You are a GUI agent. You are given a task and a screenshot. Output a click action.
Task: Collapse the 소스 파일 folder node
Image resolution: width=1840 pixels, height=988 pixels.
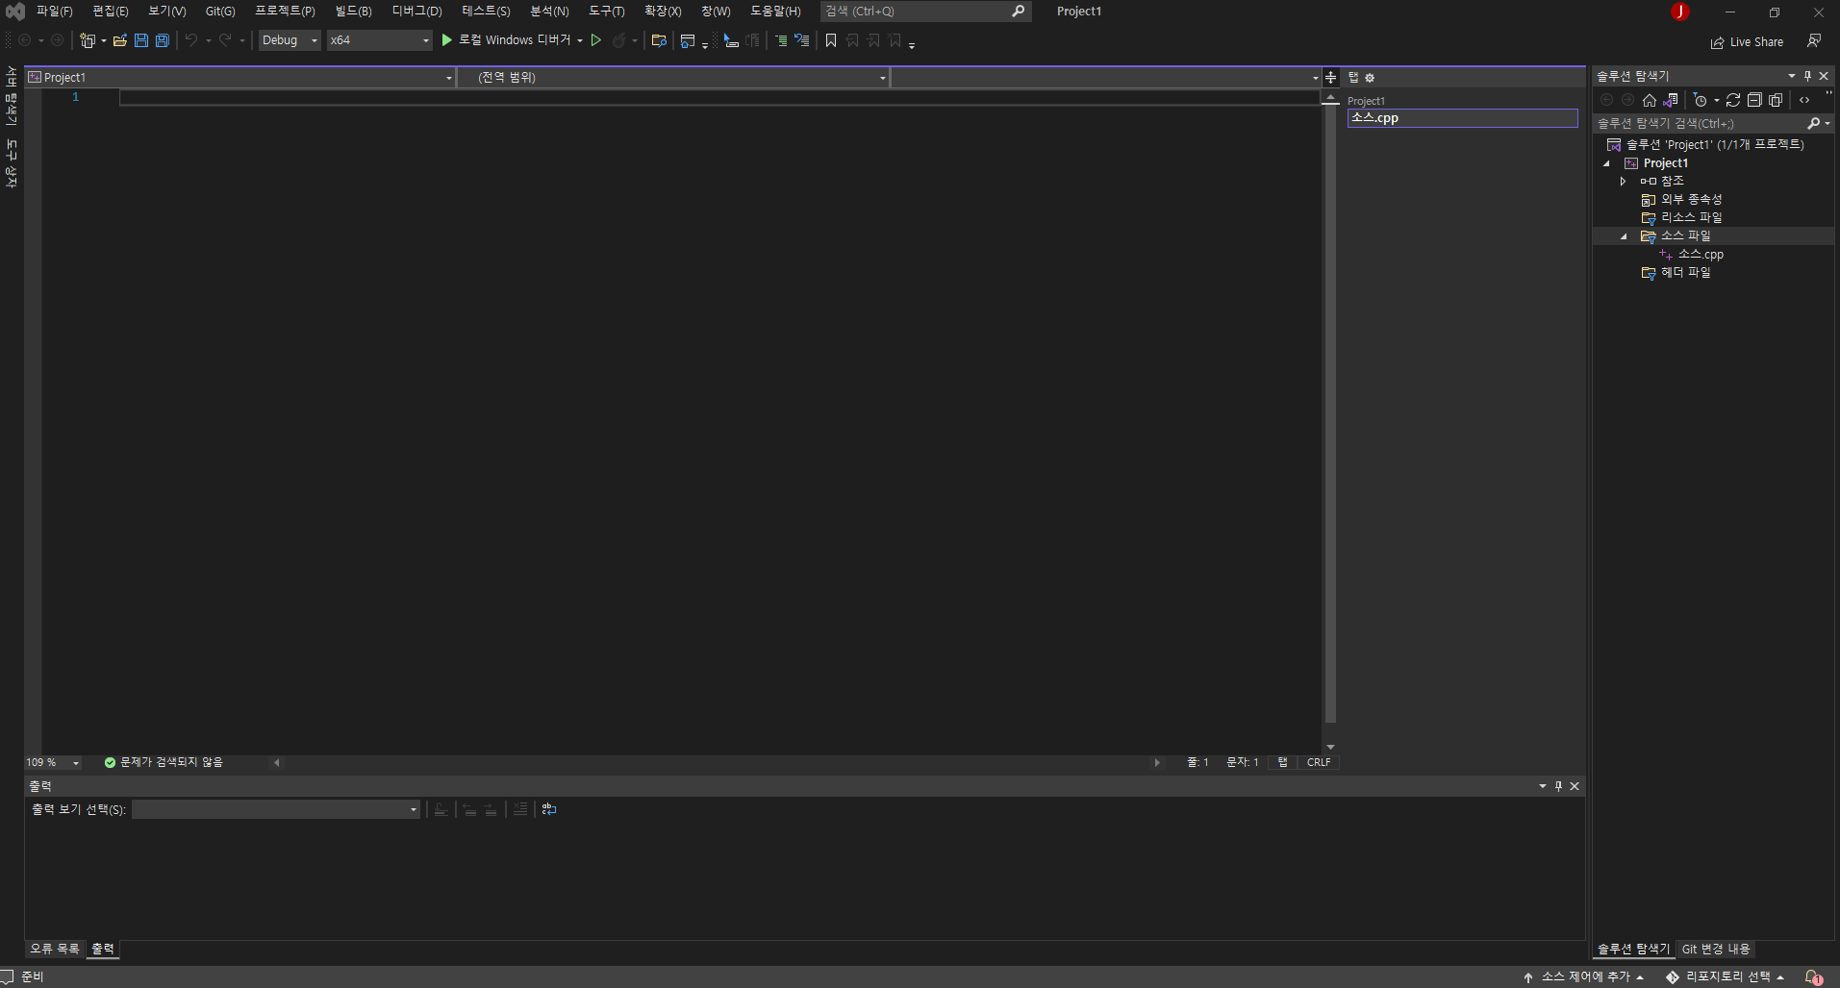[x=1624, y=236]
